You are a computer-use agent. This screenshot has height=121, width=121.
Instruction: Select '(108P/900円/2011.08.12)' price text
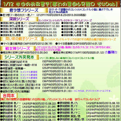tap(57, 65)
